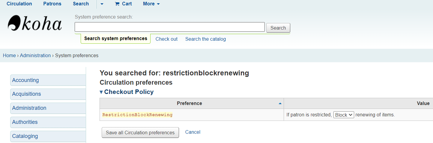Select the Search system preferences tab

115,39
